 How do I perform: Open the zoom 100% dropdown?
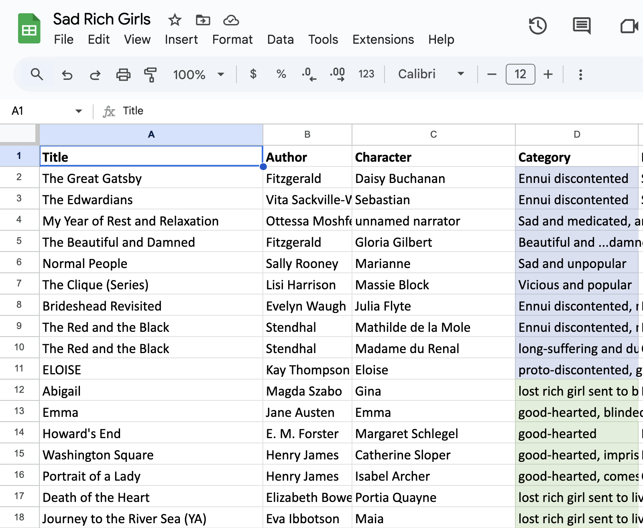click(x=198, y=75)
